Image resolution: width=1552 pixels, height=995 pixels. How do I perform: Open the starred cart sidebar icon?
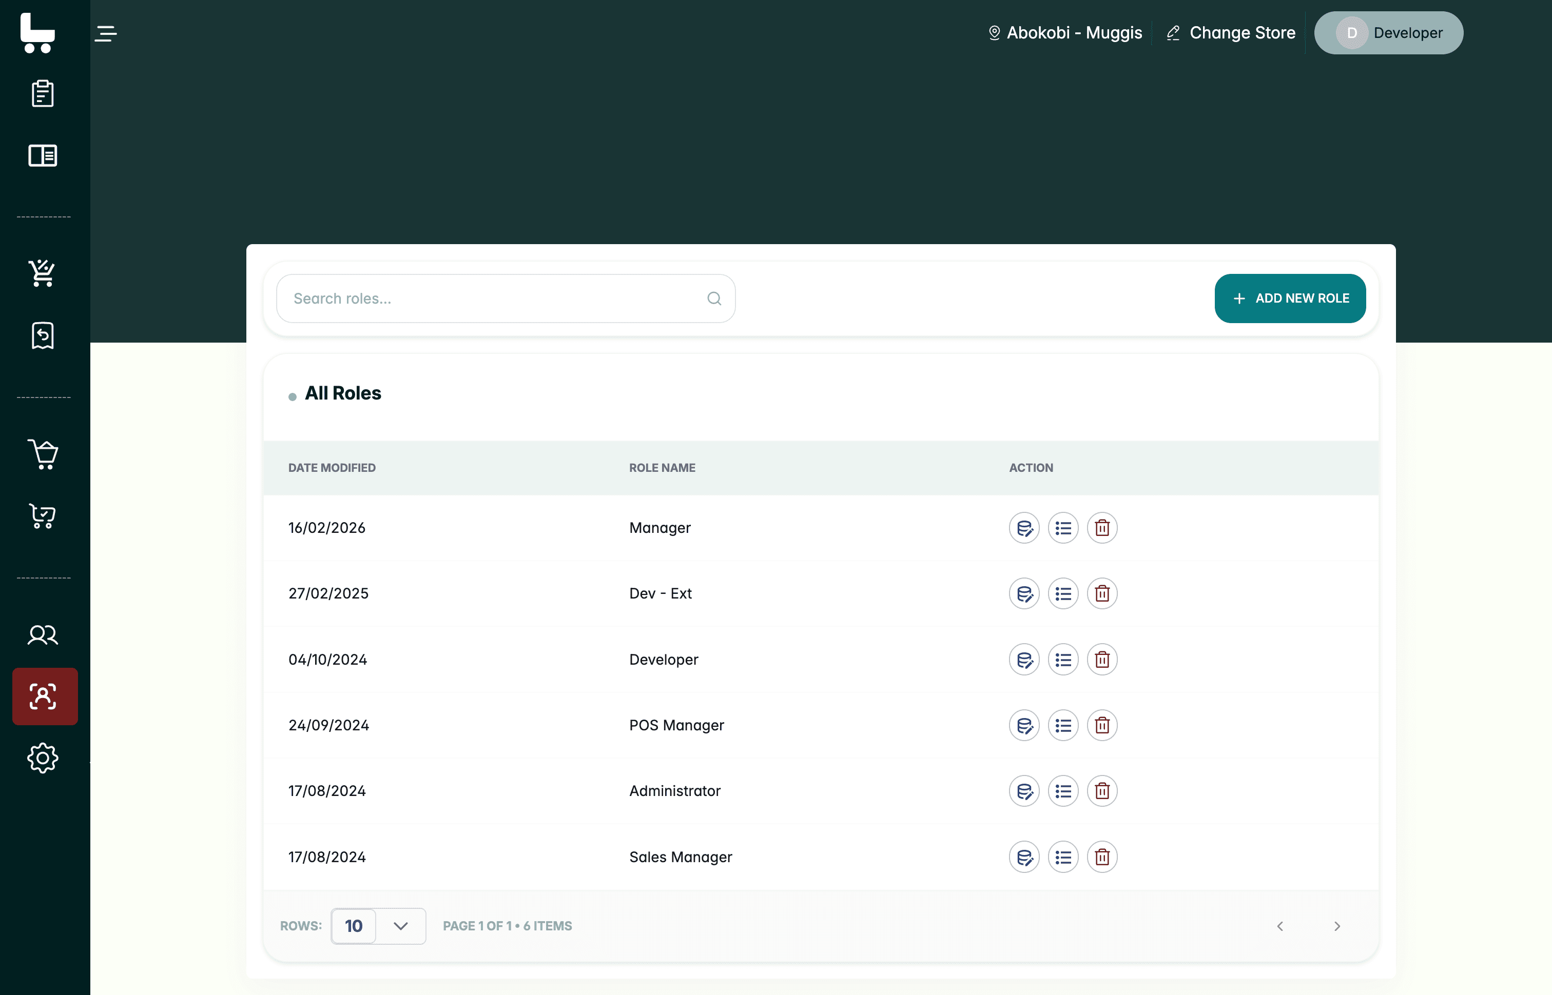point(43,273)
